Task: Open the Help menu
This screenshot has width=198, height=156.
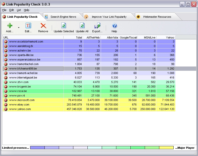Action: click(27, 10)
